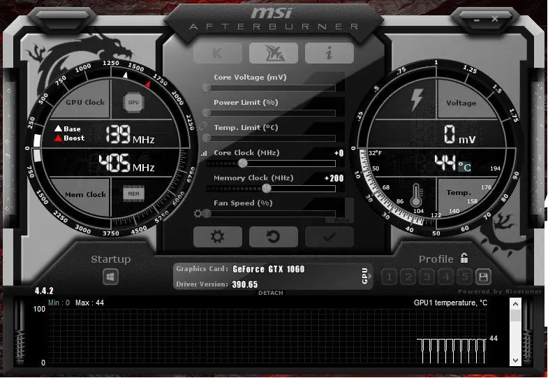Click the MEM chip icon in gauge
Image resolution: width=548 pixels, height=378 pixels.
tap(133, 194)
